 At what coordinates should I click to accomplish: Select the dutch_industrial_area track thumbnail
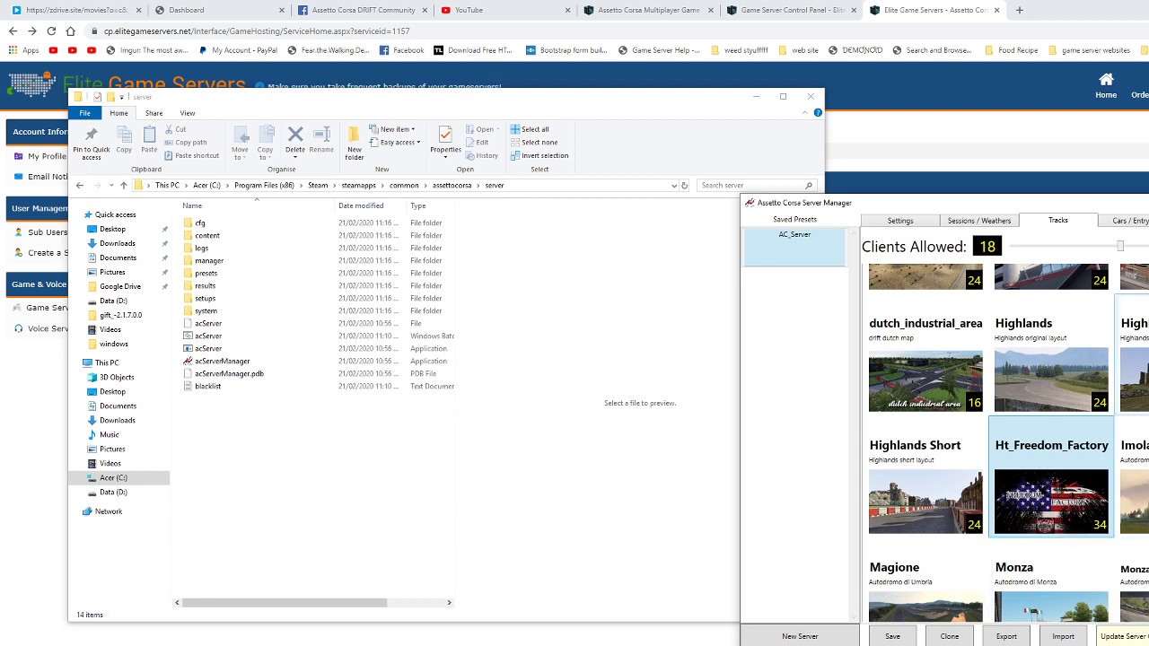coord(925,381)
